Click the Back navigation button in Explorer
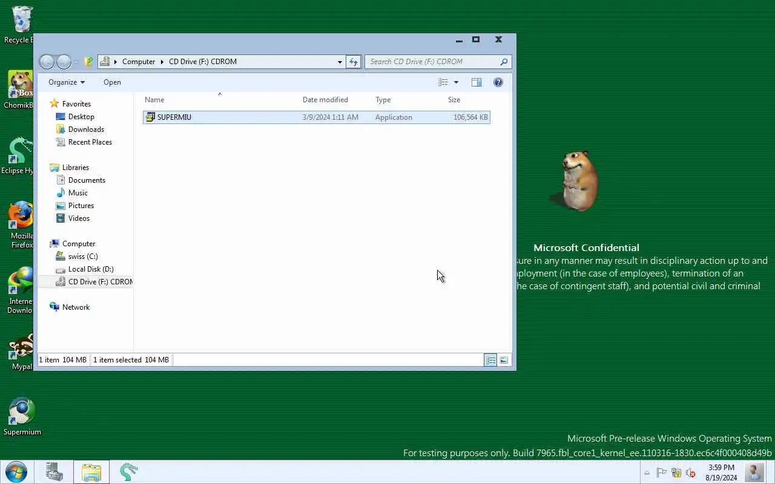The height and width of the screenshot is (484, 775). click(46, 62)
